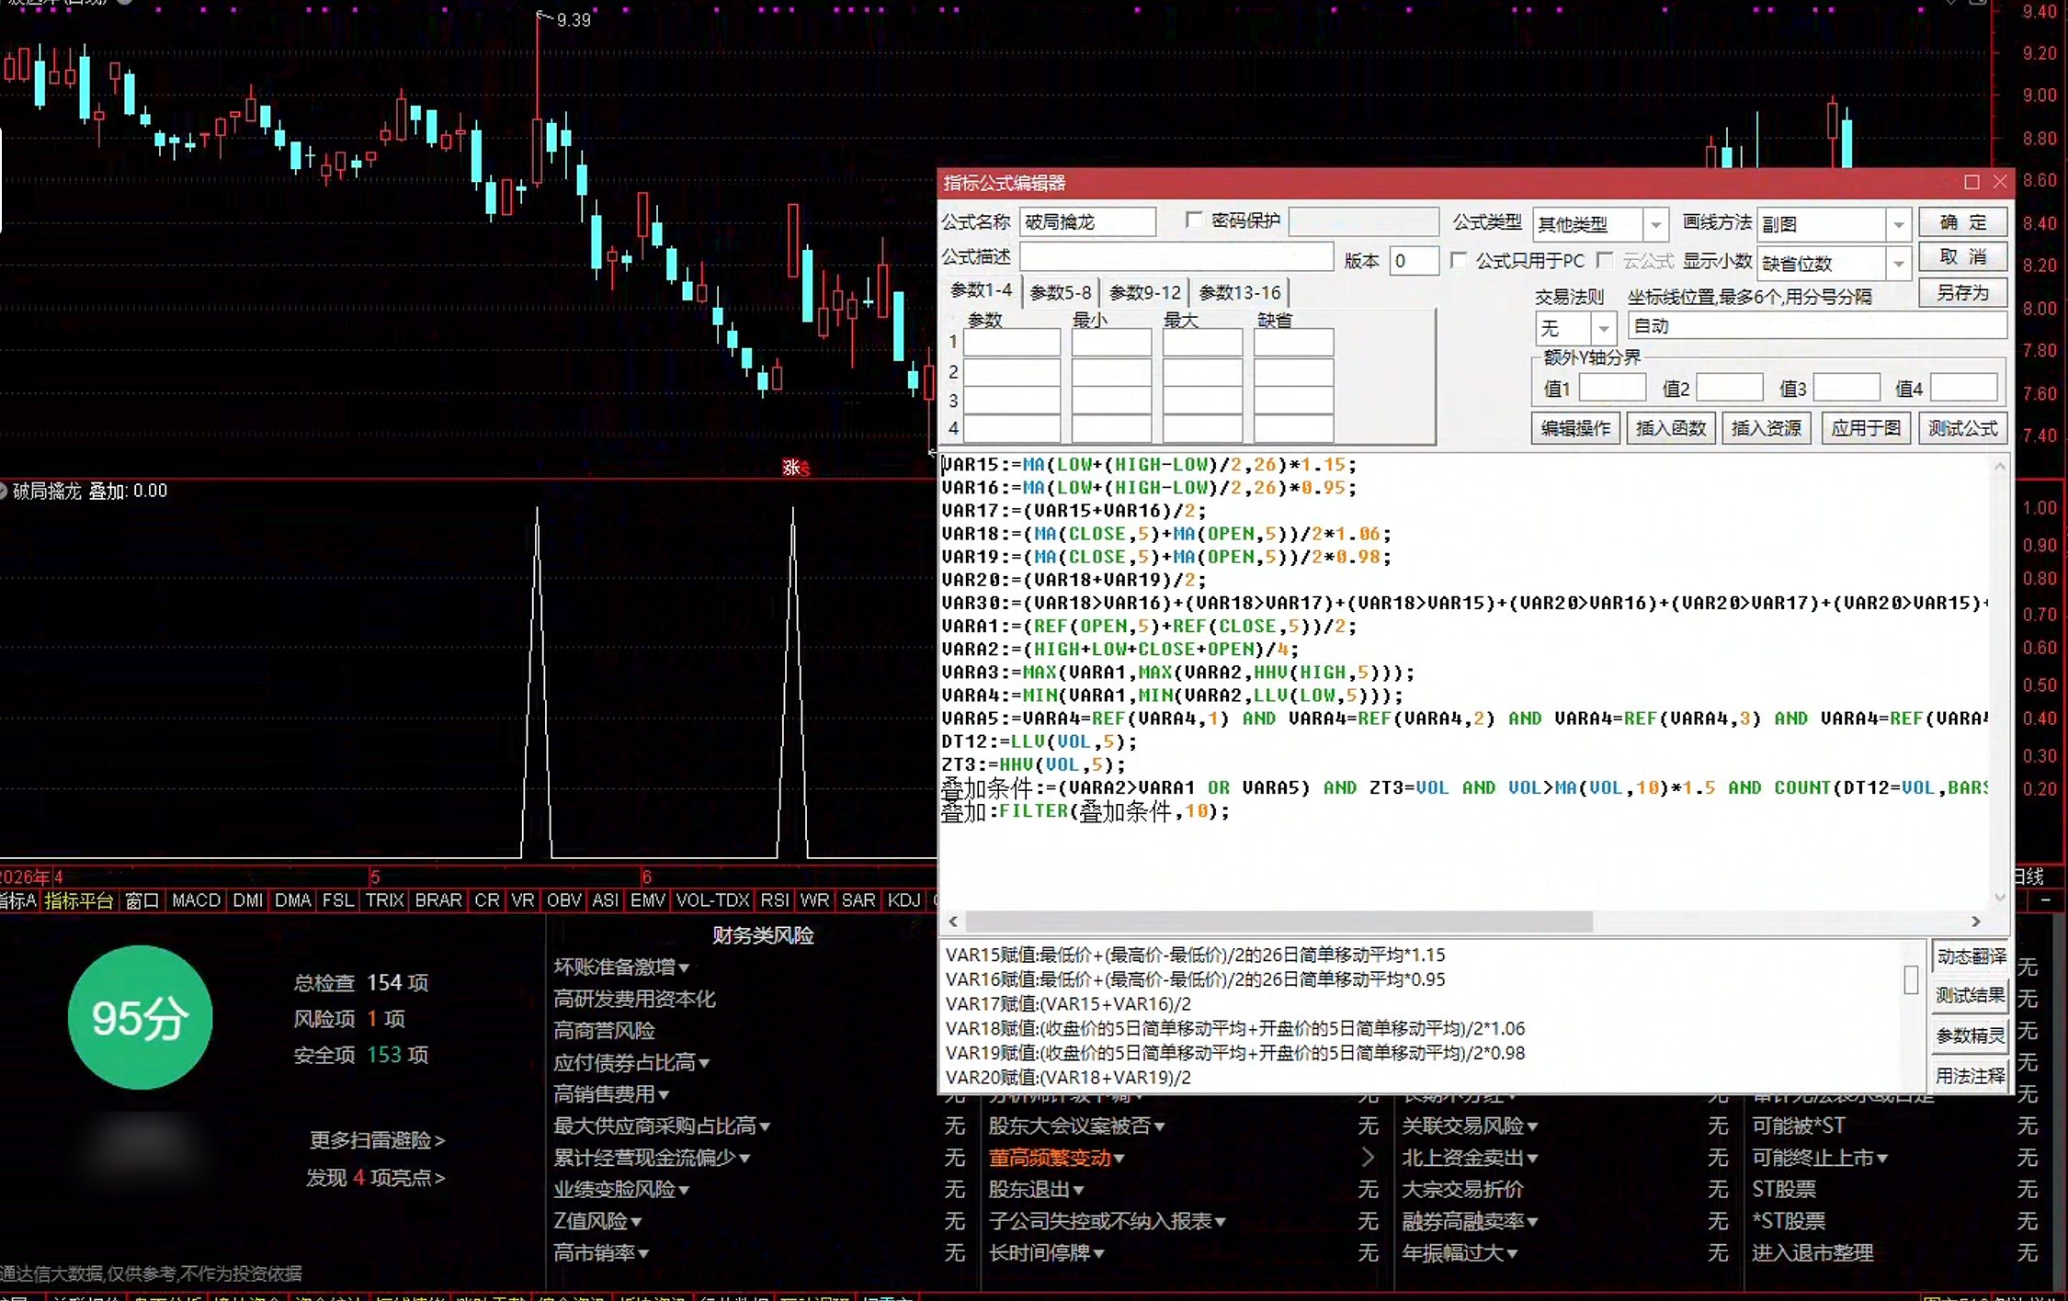Focus the 值2 input field
Image resolution: width=2068 pixels, height=1301 pixels.
click(x=1729, y=388)
